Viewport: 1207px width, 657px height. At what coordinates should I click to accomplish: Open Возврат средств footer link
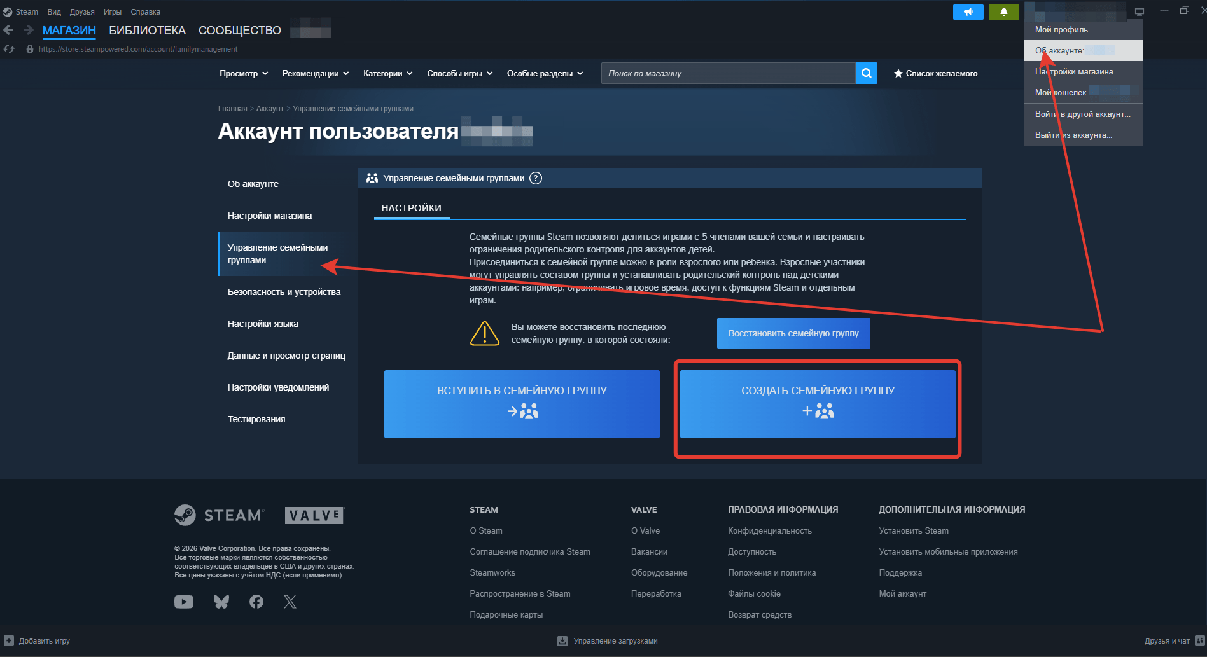[760, 614]
